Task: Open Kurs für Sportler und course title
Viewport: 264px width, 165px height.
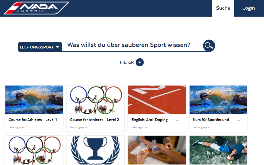Action: [211, 120]
